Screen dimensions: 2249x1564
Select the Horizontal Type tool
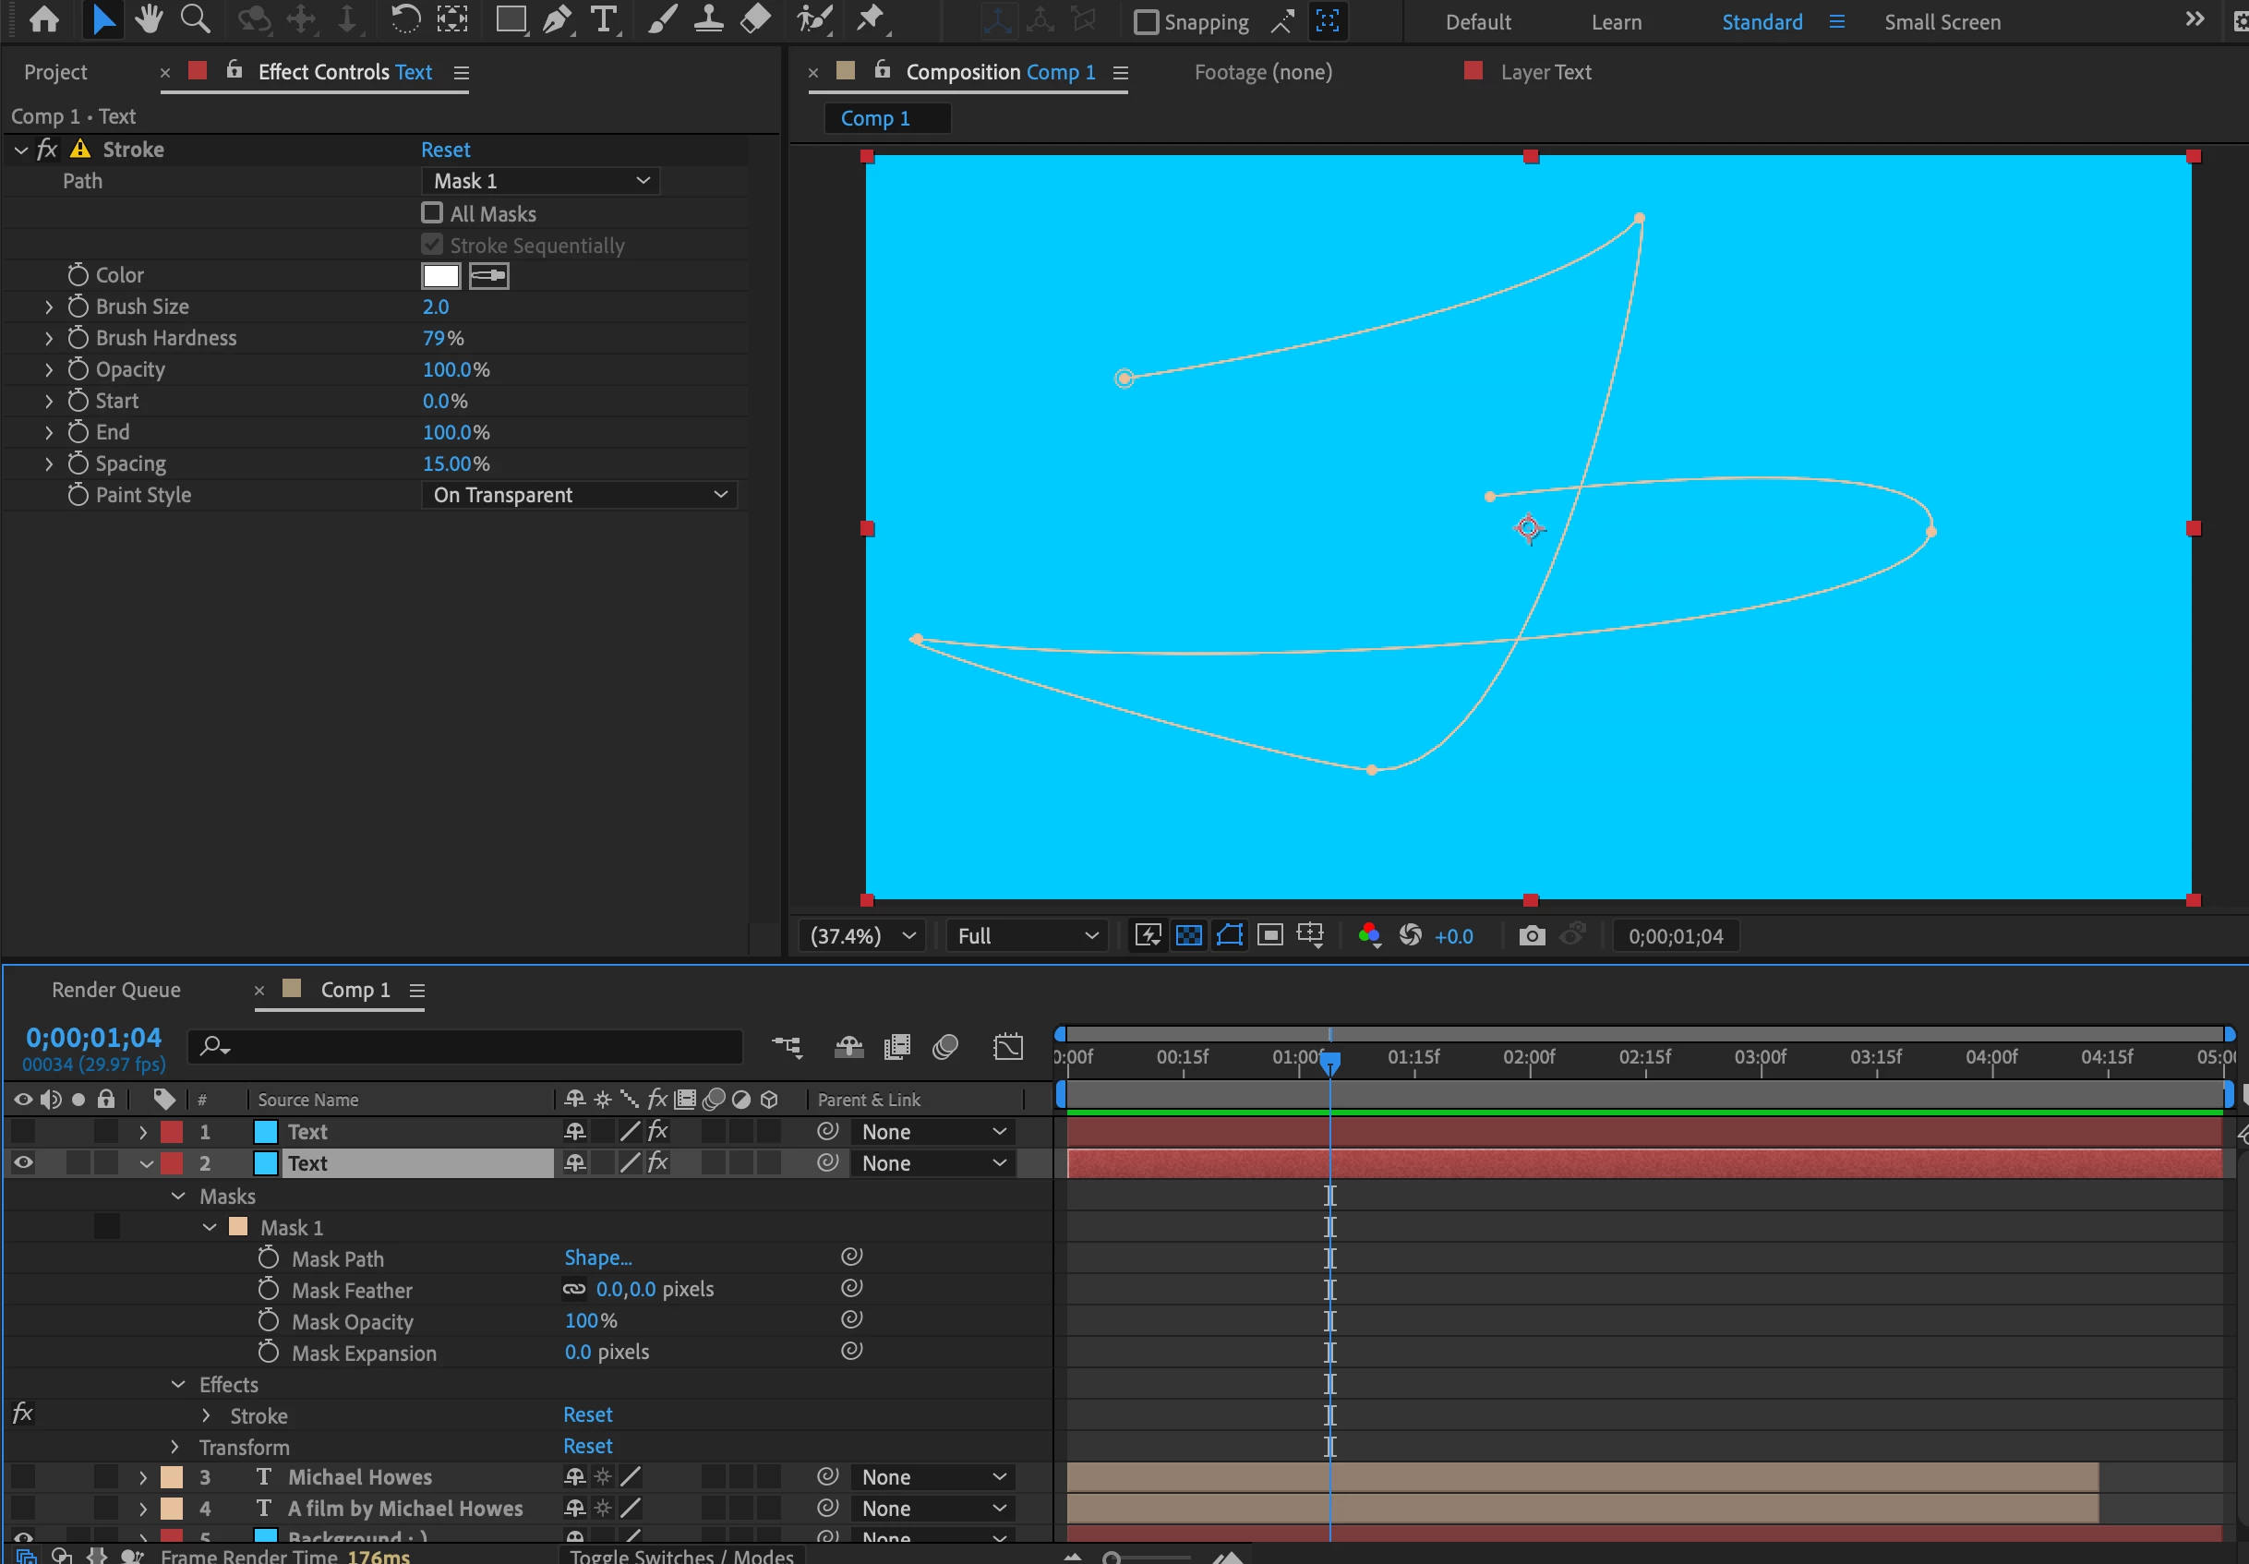click(605, 19)
